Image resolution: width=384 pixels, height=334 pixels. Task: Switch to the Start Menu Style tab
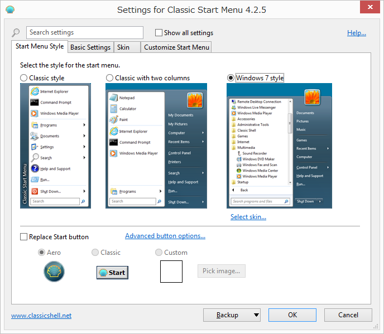click(40, 46)
